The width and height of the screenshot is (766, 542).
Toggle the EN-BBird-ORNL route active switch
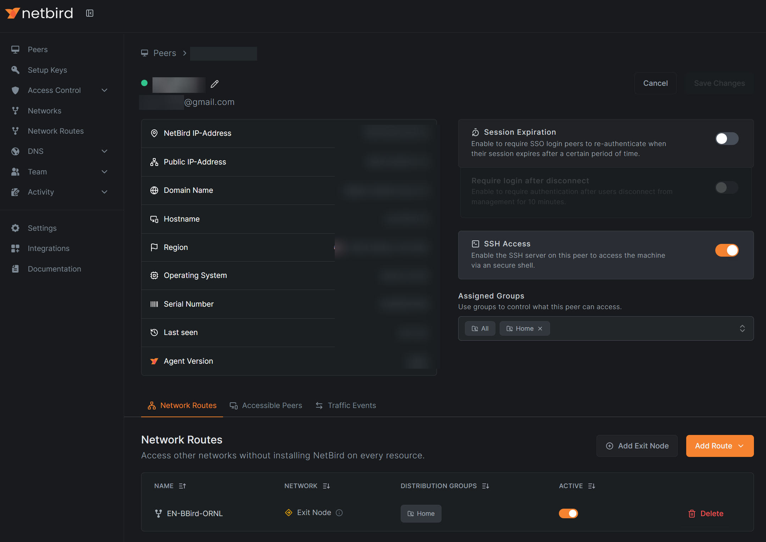(568, 513)
